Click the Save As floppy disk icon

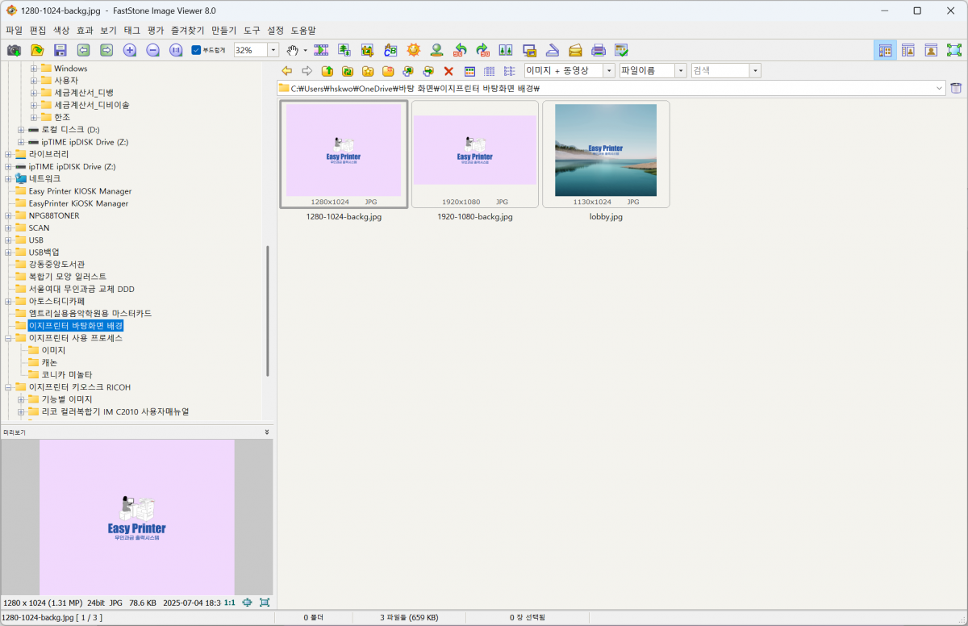pyautogui.click(x=60, y=50)
